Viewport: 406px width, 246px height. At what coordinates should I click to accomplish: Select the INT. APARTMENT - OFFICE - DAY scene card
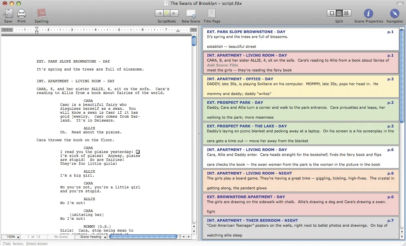pyautogui.click(x=301, y=86)
